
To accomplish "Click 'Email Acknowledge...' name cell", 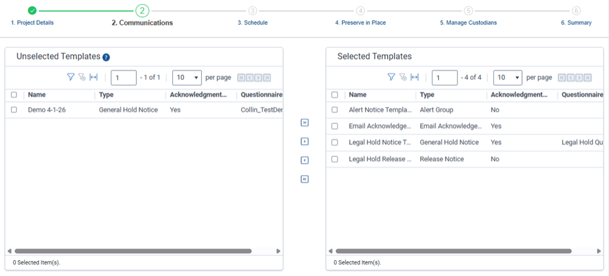I will 380,126.
